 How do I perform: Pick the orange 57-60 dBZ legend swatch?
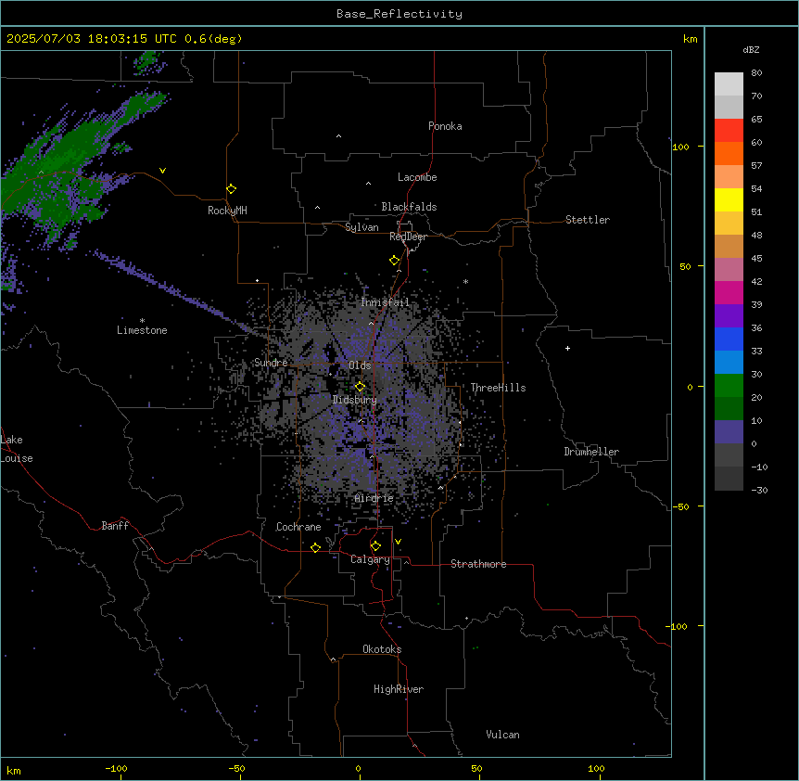point(729,153)
